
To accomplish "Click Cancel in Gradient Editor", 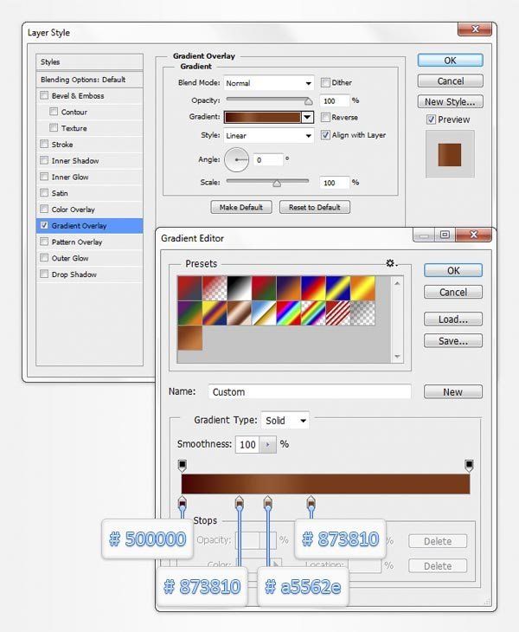I will click(x=453, y=292).
